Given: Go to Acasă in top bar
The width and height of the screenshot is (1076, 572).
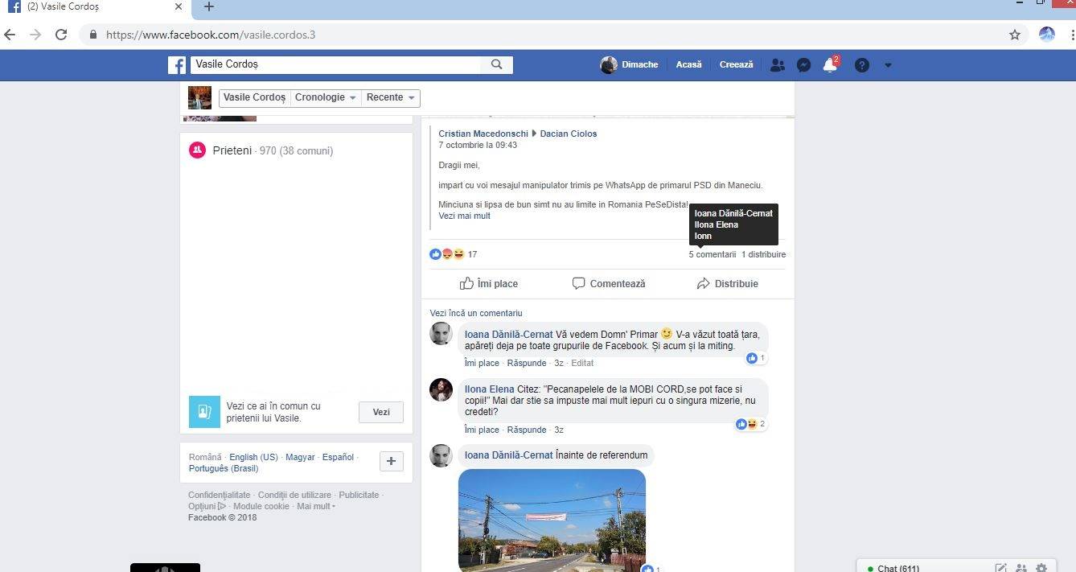Looking at the screenshot, I should 688,65.
